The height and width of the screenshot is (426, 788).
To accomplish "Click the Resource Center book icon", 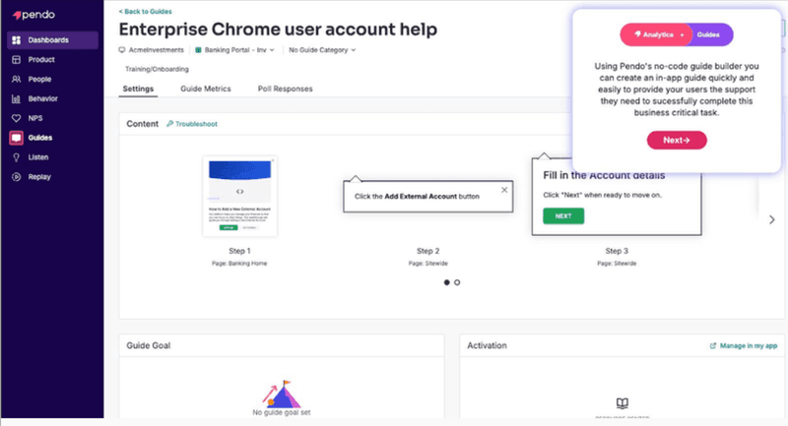I will tap(623, 403).
